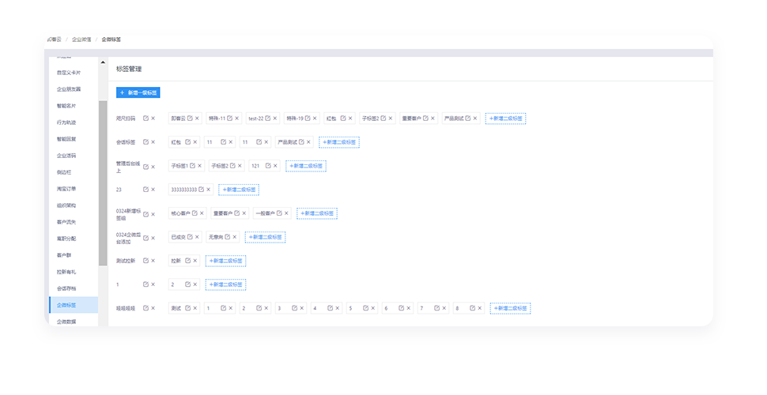Edit the 核心客户 tag

click(x=194, y=213)
